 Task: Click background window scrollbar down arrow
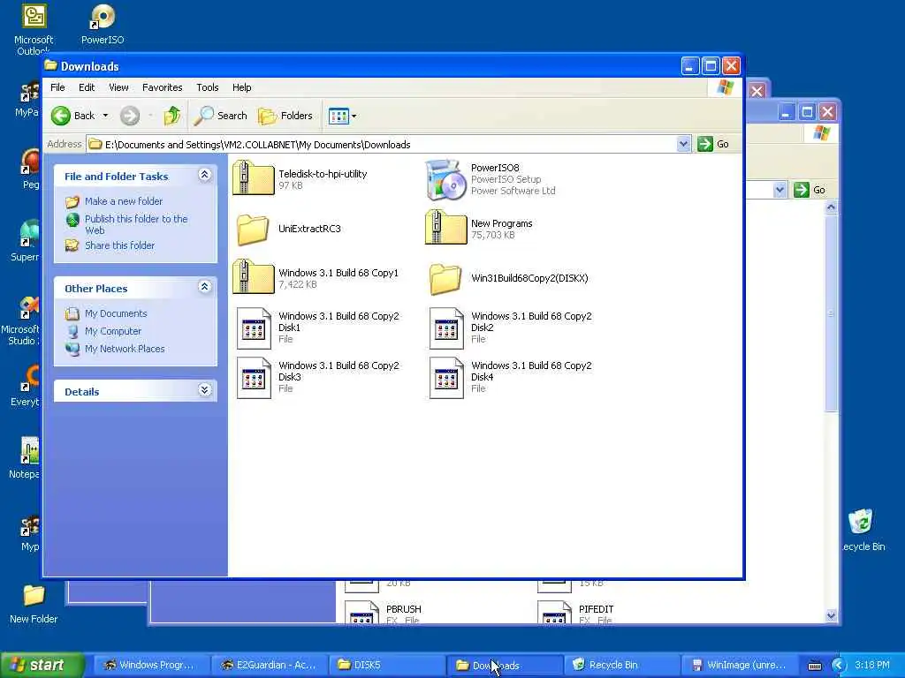831,615
